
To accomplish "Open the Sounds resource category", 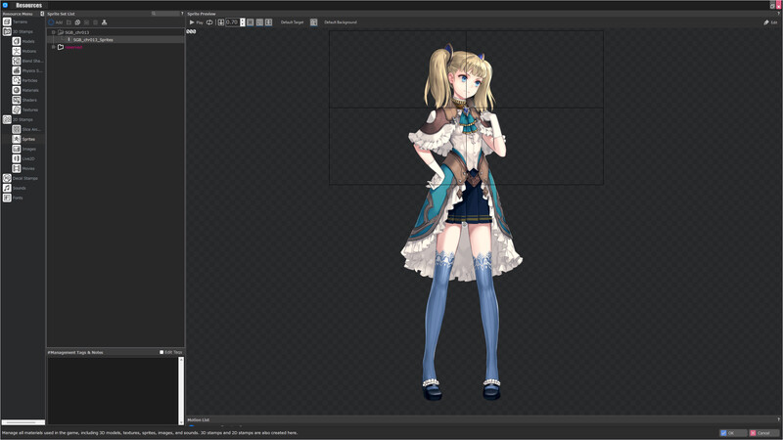I will click(15, 188).
